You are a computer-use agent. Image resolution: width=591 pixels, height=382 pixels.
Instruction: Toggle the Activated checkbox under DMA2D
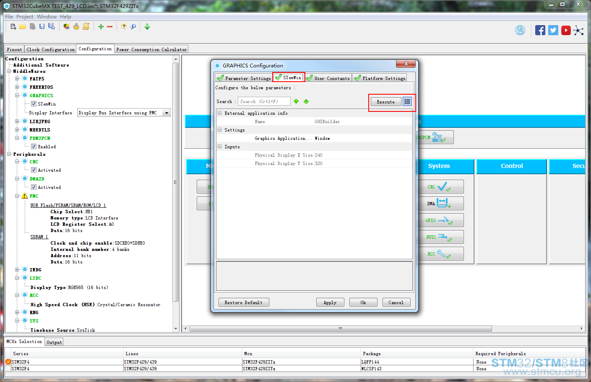34,187
